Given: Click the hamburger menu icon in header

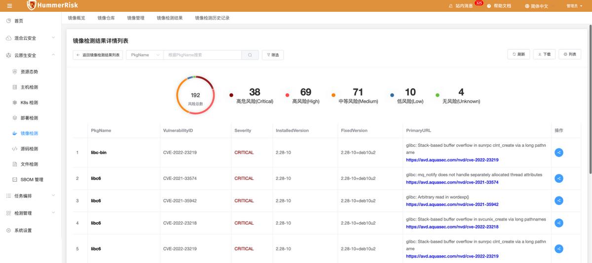Looking at the screenshot, I should pos(9,6).
